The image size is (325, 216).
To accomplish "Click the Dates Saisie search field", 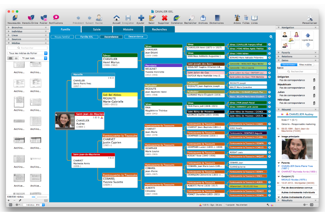I will coord(297,71).
